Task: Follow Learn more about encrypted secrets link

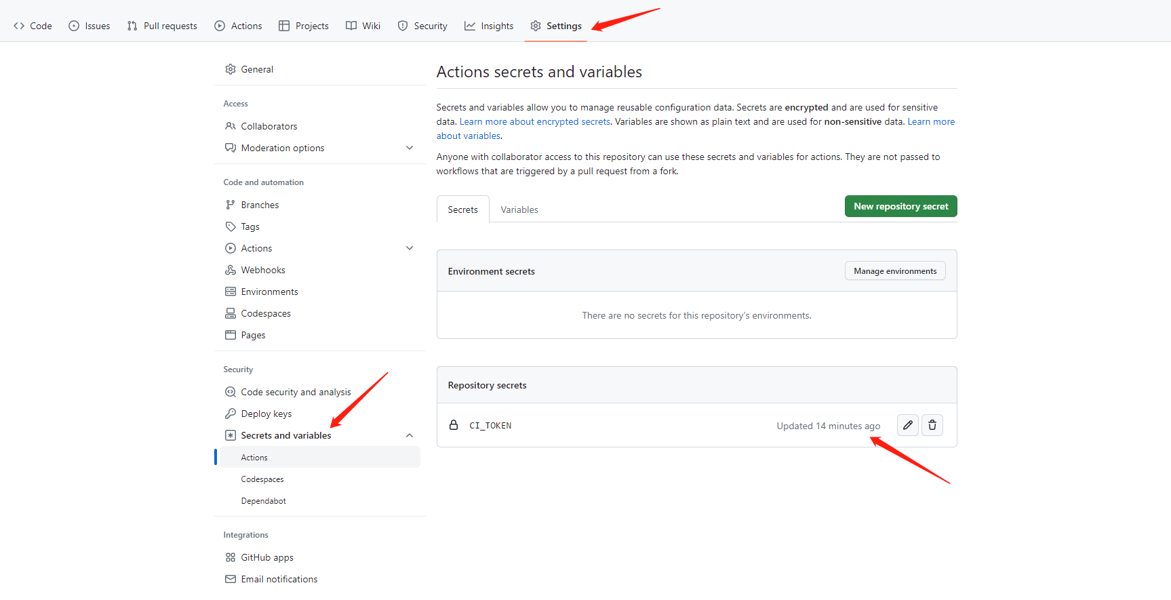Action: [x=535, y=121]
